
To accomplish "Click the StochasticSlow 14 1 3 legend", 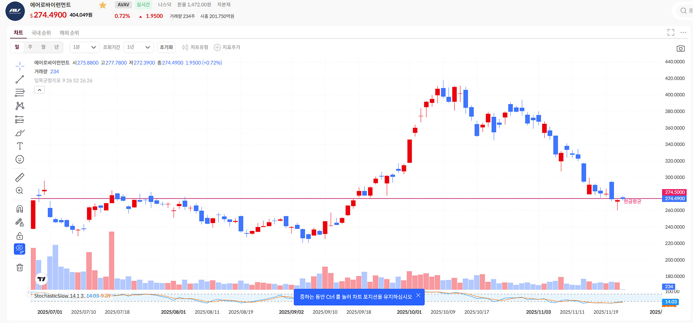I will coord(59,296).
